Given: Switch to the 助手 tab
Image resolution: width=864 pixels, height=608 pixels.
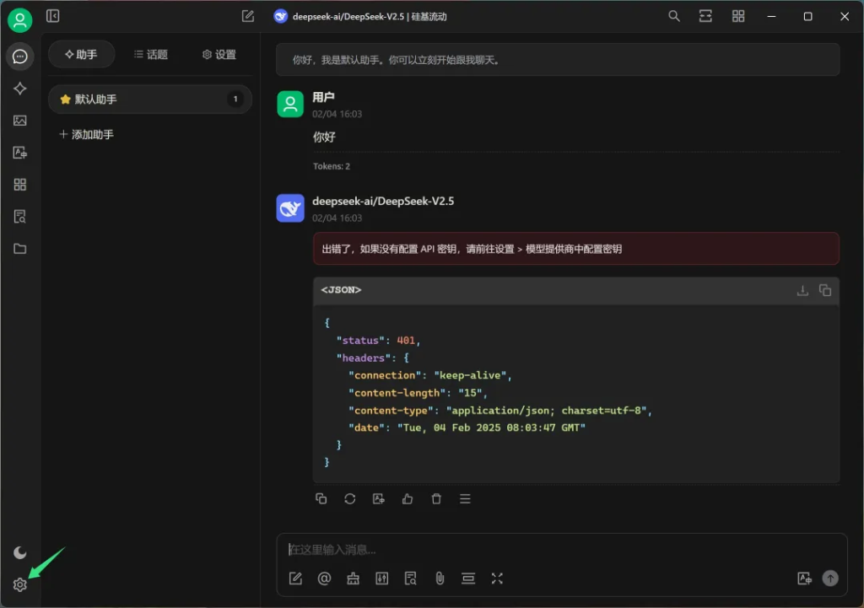Looking at the screenshot, I should point(81,54).
